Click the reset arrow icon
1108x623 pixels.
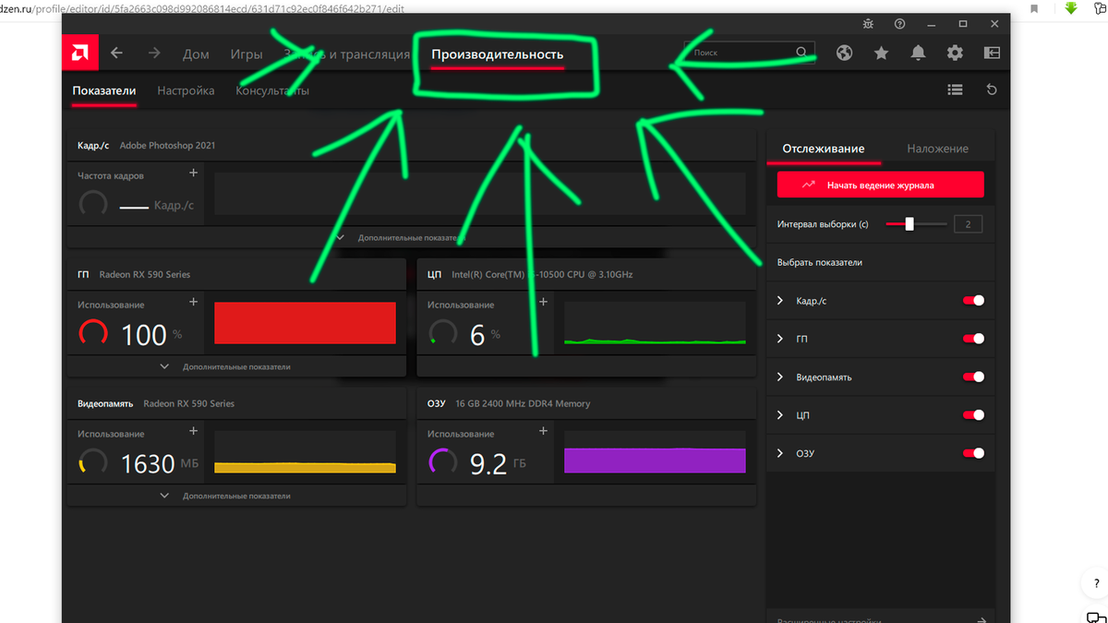point(992,90)
